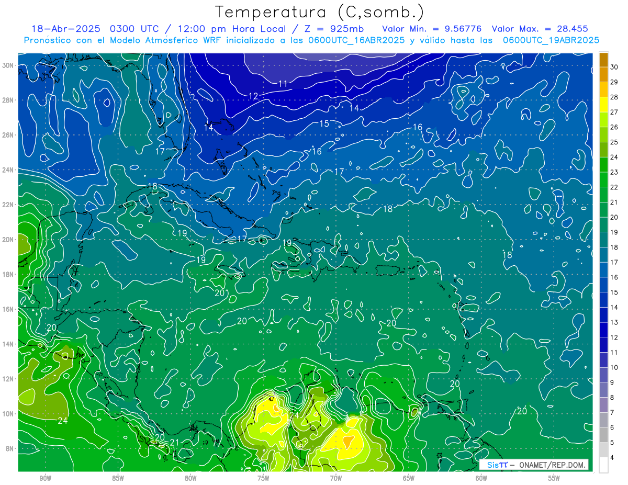Viewport: 628px width, 485px height.
Task: Click the '12N' latitude axis label
Action: pos(7,379)
